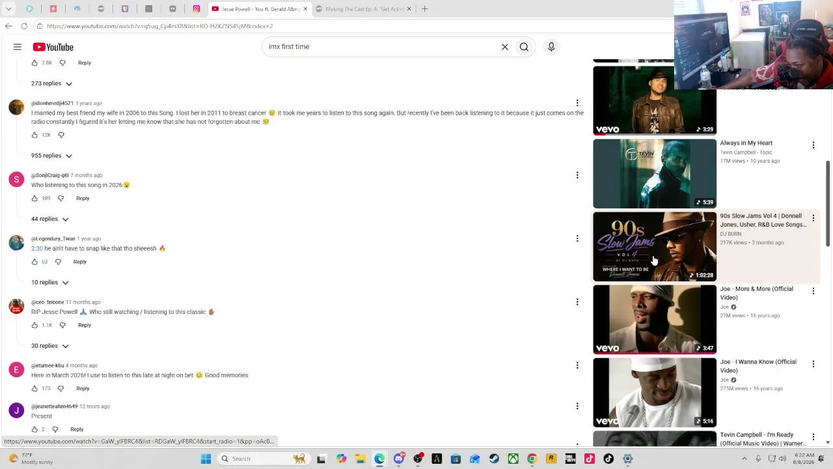This screenshot has width=833, height=469.
Task: Reply to the @SonjiCraig-q6l comment
Action: [x=83, y=198]
